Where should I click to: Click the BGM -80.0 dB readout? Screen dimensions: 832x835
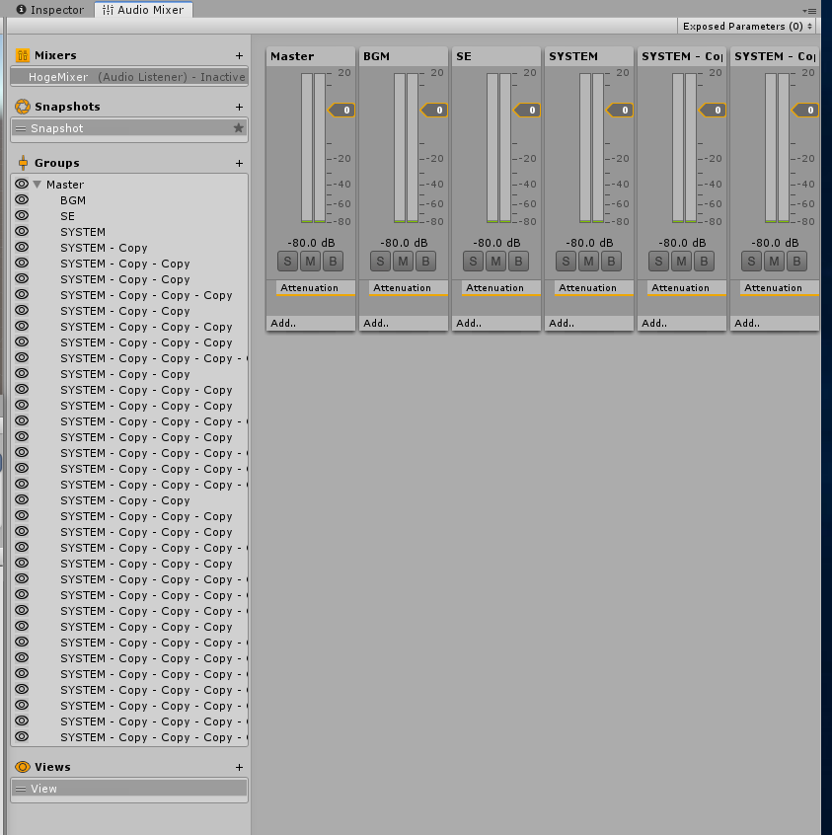coord(404,243)
